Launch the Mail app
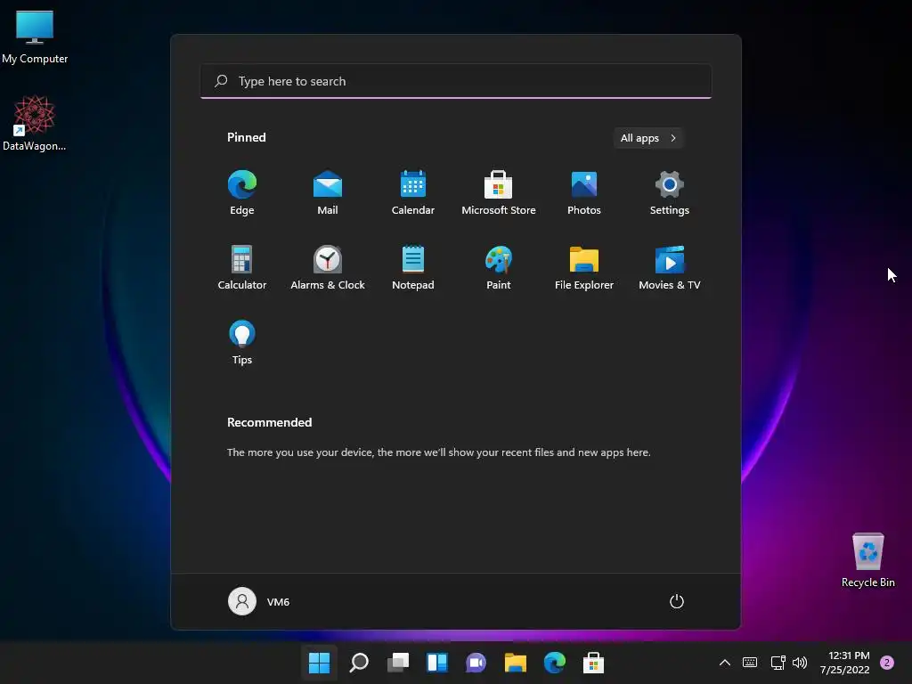 pyautogui.click(x=328, y=193)
